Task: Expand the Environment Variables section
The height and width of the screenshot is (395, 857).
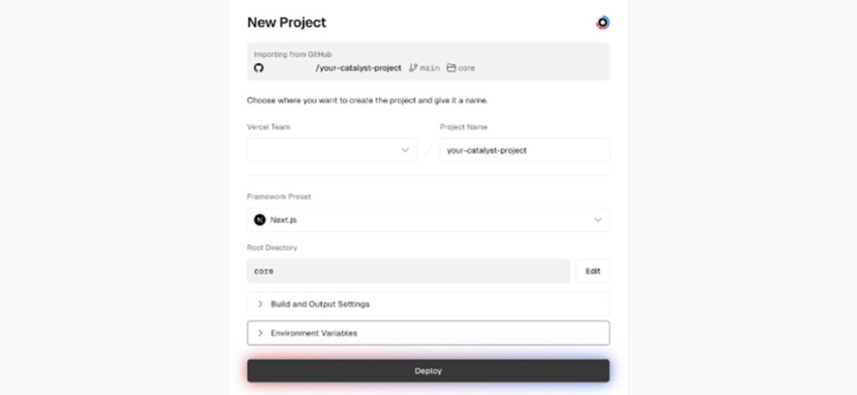Action: pyautogui.click(x=314, y=333)
